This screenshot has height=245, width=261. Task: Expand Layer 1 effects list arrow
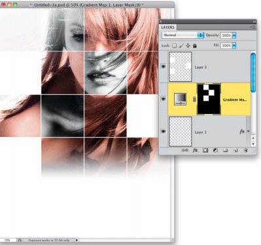coord(249,132)
